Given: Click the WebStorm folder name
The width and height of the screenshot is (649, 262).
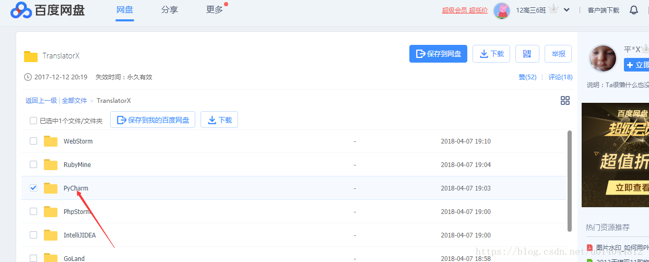Looking at the screenshot, I should 78,141.
